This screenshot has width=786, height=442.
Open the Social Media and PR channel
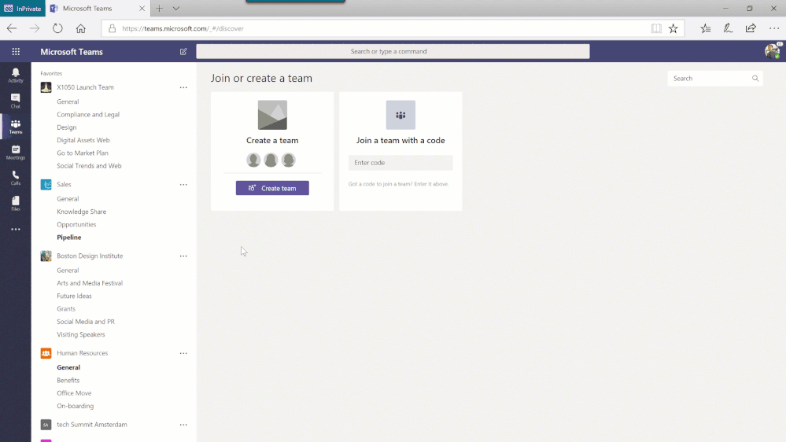[86, 322]
